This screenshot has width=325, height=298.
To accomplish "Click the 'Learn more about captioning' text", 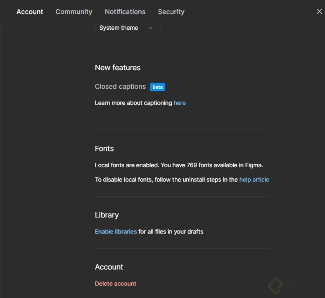I will [x=133, y=103].
